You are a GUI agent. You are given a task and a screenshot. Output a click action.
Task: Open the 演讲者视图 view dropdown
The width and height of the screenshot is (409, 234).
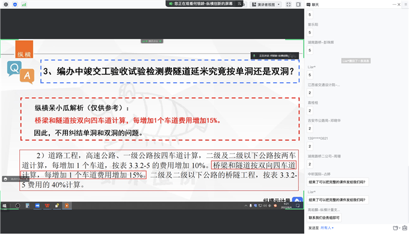265,4
